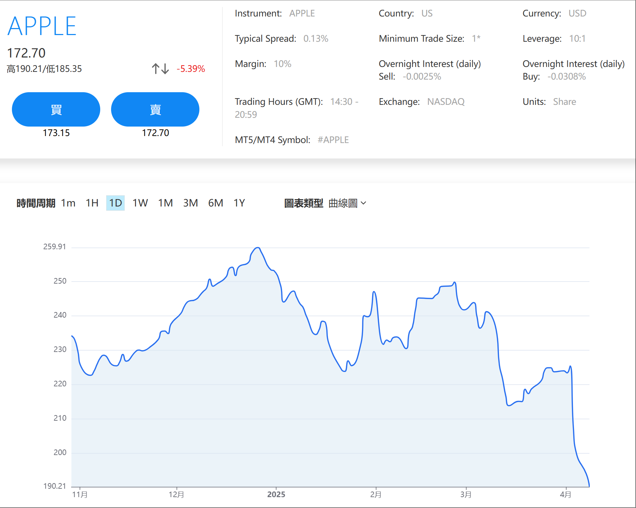Viewport: 636px width, 508px height.
Task: Click the 259.91 y-axis label
Action: 54,246
